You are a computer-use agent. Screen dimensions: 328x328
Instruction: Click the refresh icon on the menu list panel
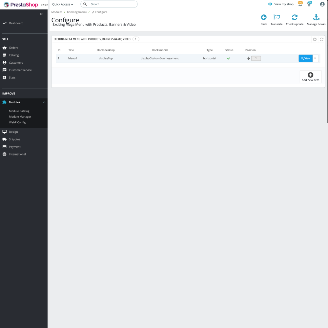click(x=321, y=39)
